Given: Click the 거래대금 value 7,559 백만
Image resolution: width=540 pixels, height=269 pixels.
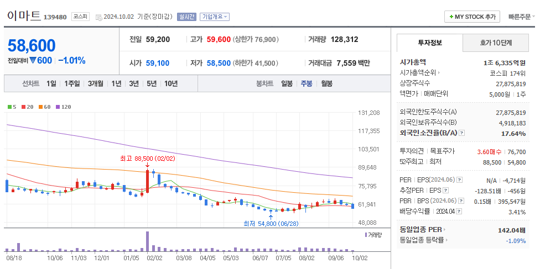Looking at the screenshot, I should pos(354,64).
